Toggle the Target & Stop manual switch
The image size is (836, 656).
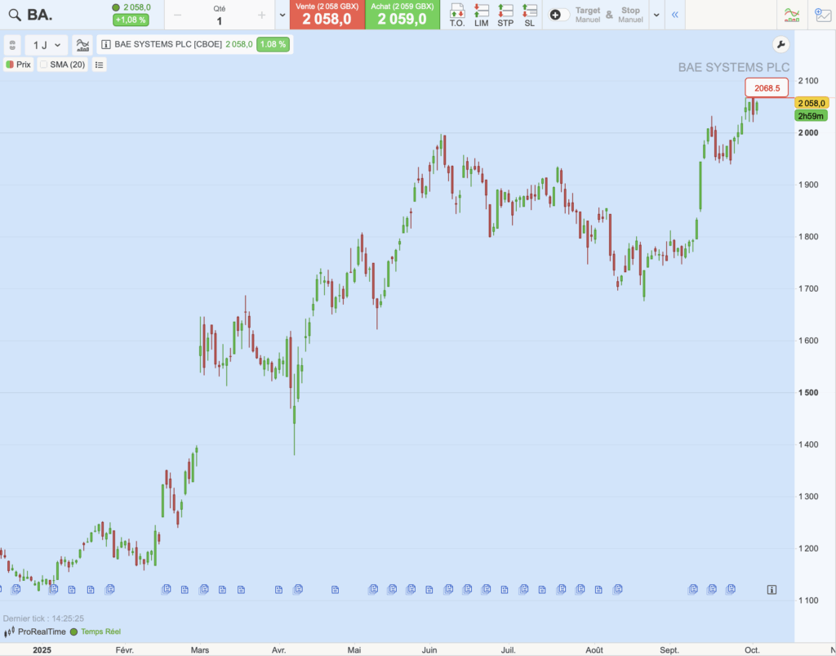pos(559,15)
